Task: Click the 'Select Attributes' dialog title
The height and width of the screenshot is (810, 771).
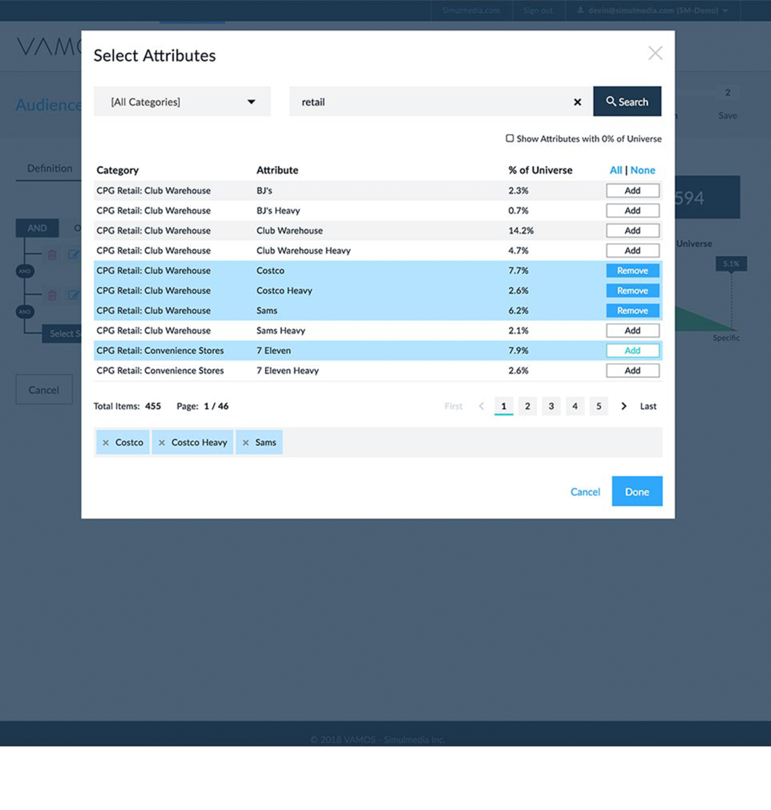Action: 155,55
